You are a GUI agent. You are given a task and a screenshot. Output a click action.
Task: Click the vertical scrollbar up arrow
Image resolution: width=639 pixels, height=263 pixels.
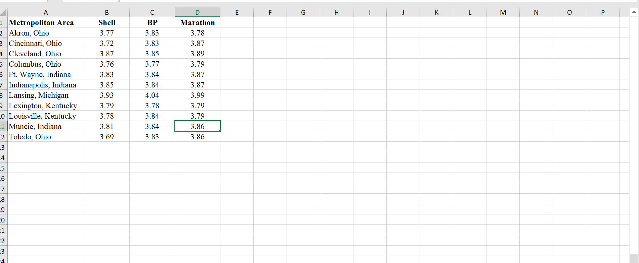(634, 12)
